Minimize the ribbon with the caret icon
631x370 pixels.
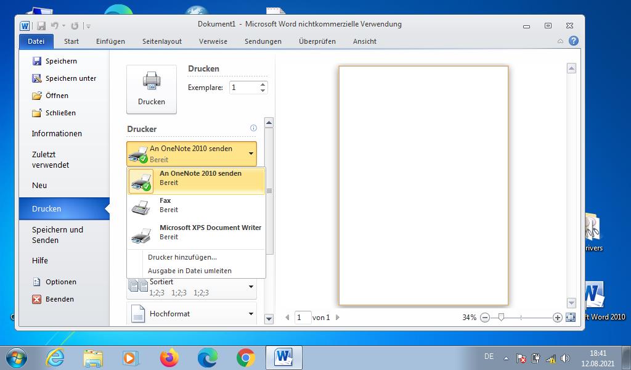[x=560, y=41]
